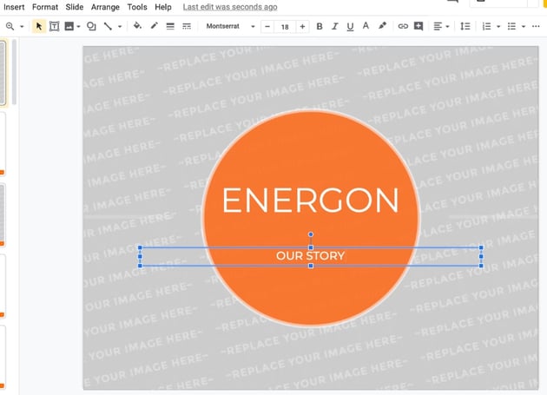Open the border dash style option
The height and width of the screenshot is (395, 547).
point(187,27)
